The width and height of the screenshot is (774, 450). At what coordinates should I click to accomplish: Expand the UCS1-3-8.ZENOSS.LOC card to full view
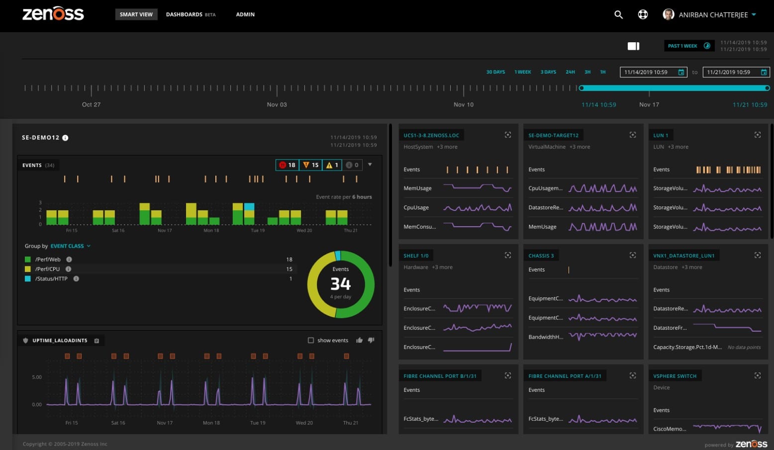[507, 134]
